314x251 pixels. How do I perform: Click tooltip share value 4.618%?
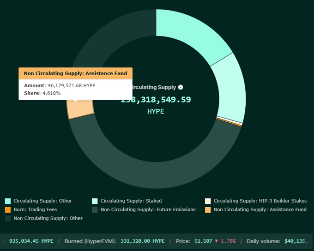[51, 93]
